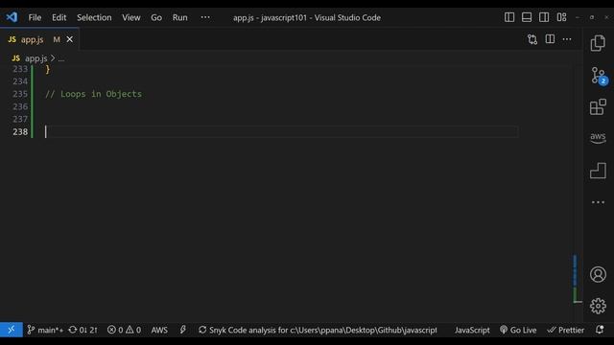Expand the overflow menu bar ellipsis

205,17
